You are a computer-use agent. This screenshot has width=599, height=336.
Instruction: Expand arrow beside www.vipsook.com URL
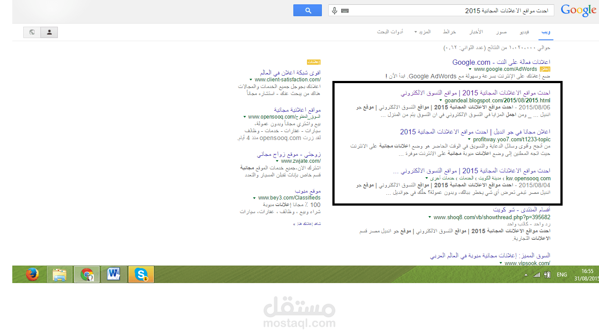501,263
